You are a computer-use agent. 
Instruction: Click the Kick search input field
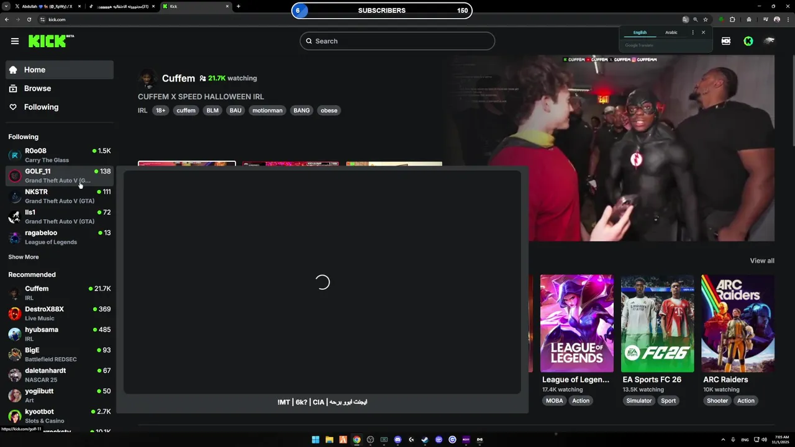(x=397, y=41)
